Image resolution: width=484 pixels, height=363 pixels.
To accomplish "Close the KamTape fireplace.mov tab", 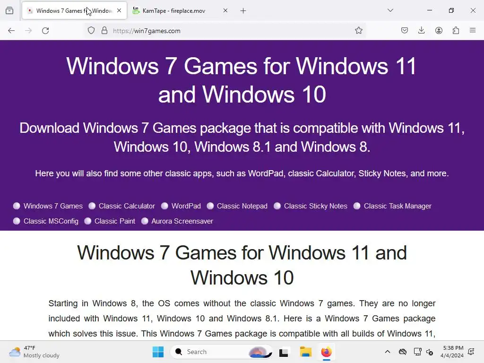I will pyautogui.click(x=225, y=10).
